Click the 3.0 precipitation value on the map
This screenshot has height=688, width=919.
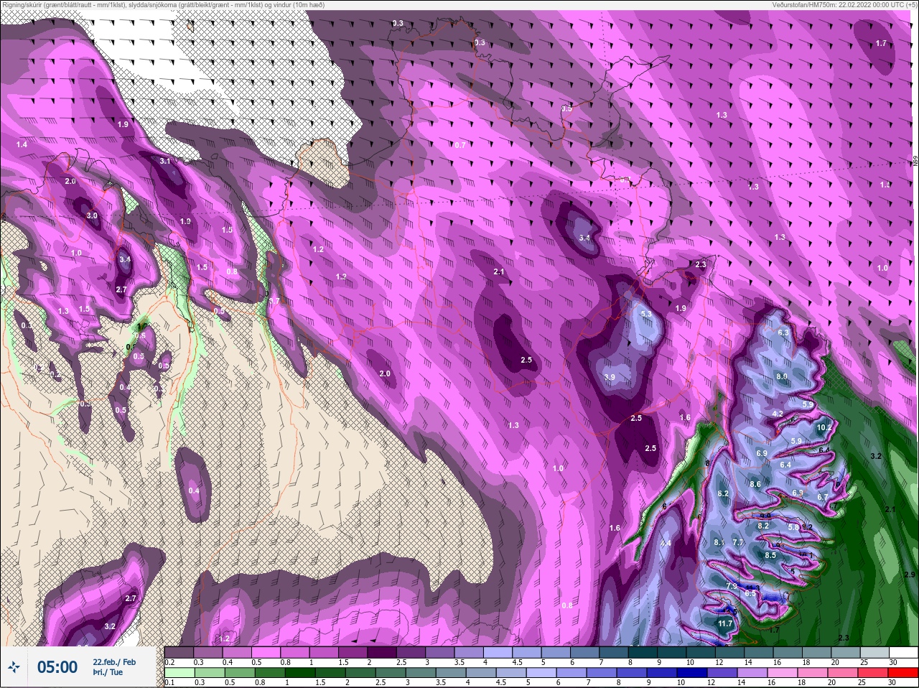coord(92,215)
